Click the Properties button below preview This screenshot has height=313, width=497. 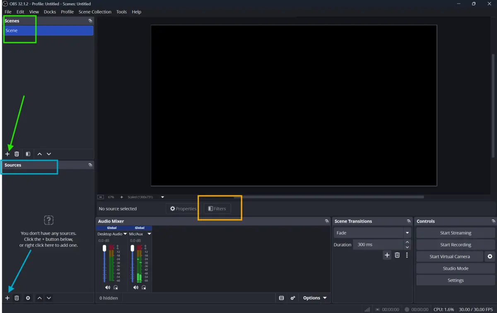[x=183, y=209]
